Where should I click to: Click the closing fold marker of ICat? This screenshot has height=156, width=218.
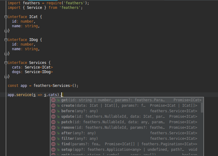click(x=6, y=31)
